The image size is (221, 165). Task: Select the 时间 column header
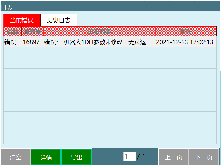click(x=186, y=31)
